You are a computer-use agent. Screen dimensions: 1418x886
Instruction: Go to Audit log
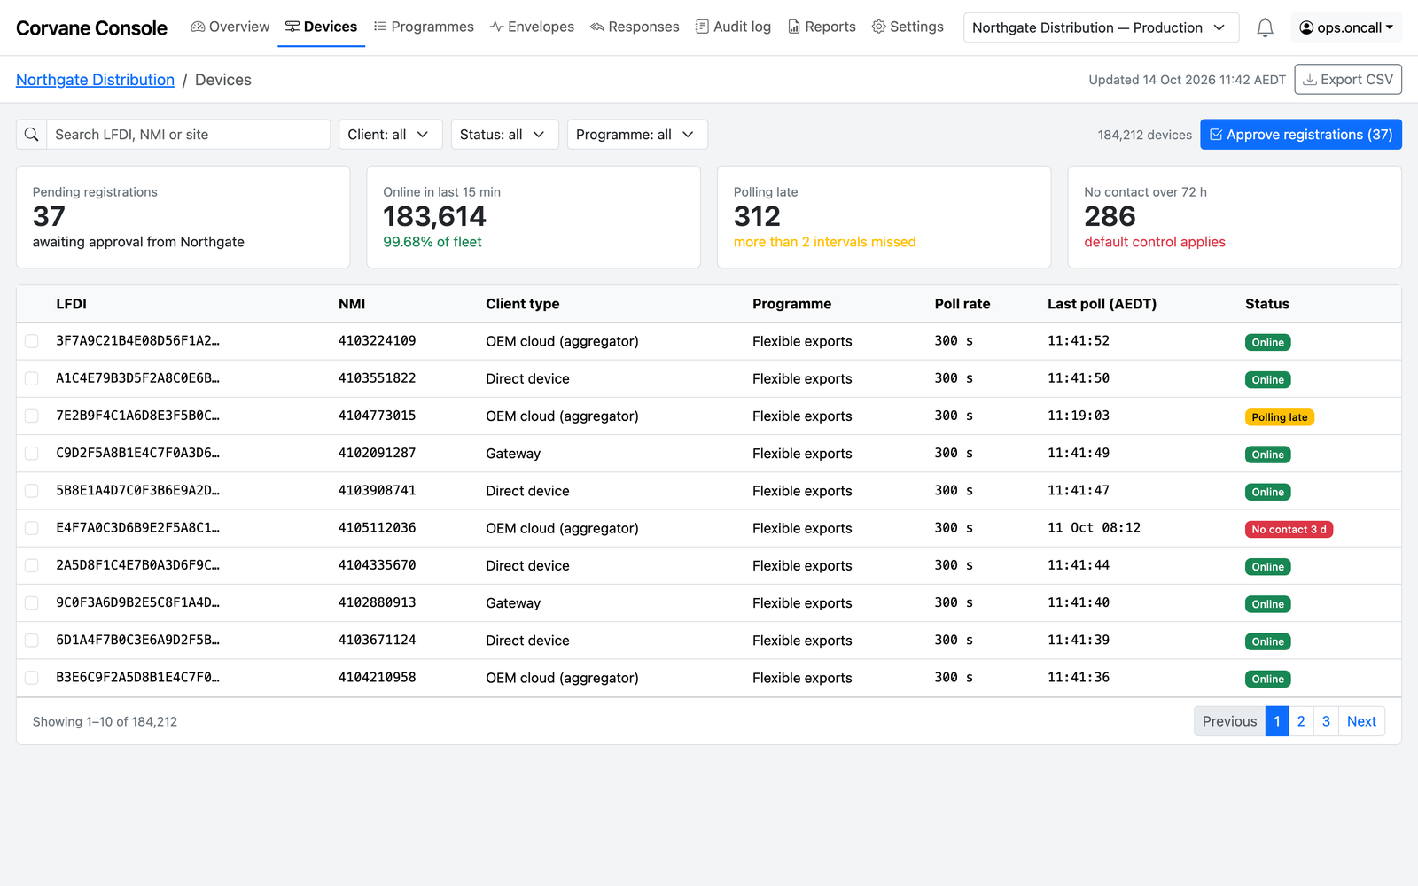coord(733,27)
